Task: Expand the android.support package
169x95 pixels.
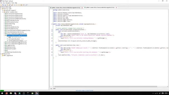Action: pos(3,10)
